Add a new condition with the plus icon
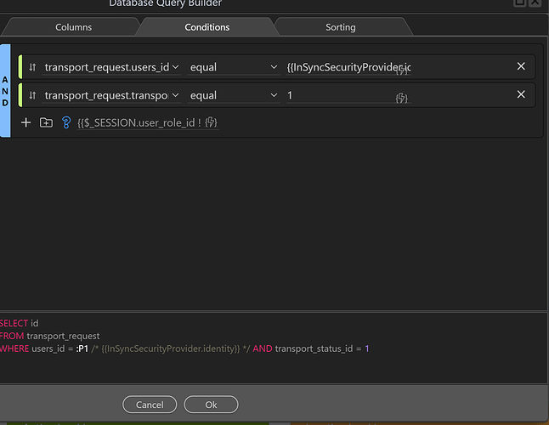Image resolution: width=549 pixels, height=425 pixels. [x=25, y=122]
